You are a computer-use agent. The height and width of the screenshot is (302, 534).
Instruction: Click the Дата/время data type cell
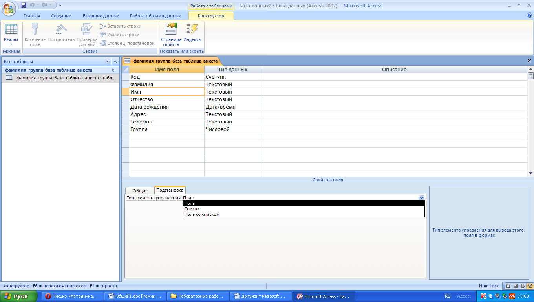point(232,107)
